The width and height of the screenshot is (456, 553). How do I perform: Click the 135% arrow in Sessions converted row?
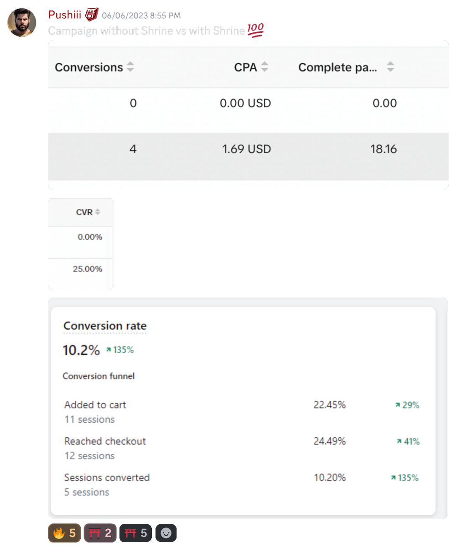[x=393, y=478]
